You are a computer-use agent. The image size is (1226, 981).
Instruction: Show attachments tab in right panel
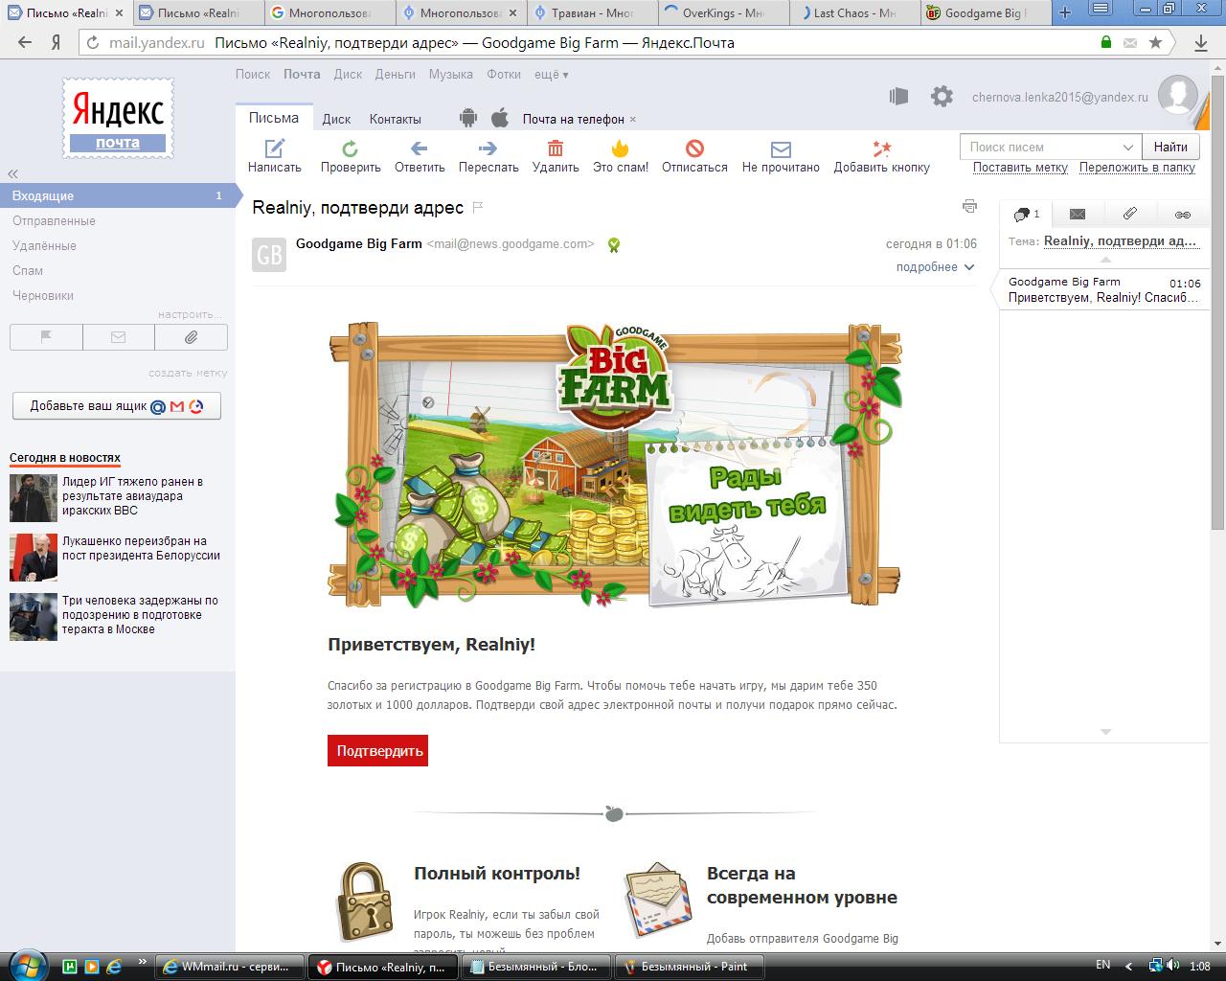click(1130, 215)
